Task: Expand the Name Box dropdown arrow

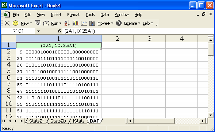Action: pyautogui.click(x=39, y=31)
